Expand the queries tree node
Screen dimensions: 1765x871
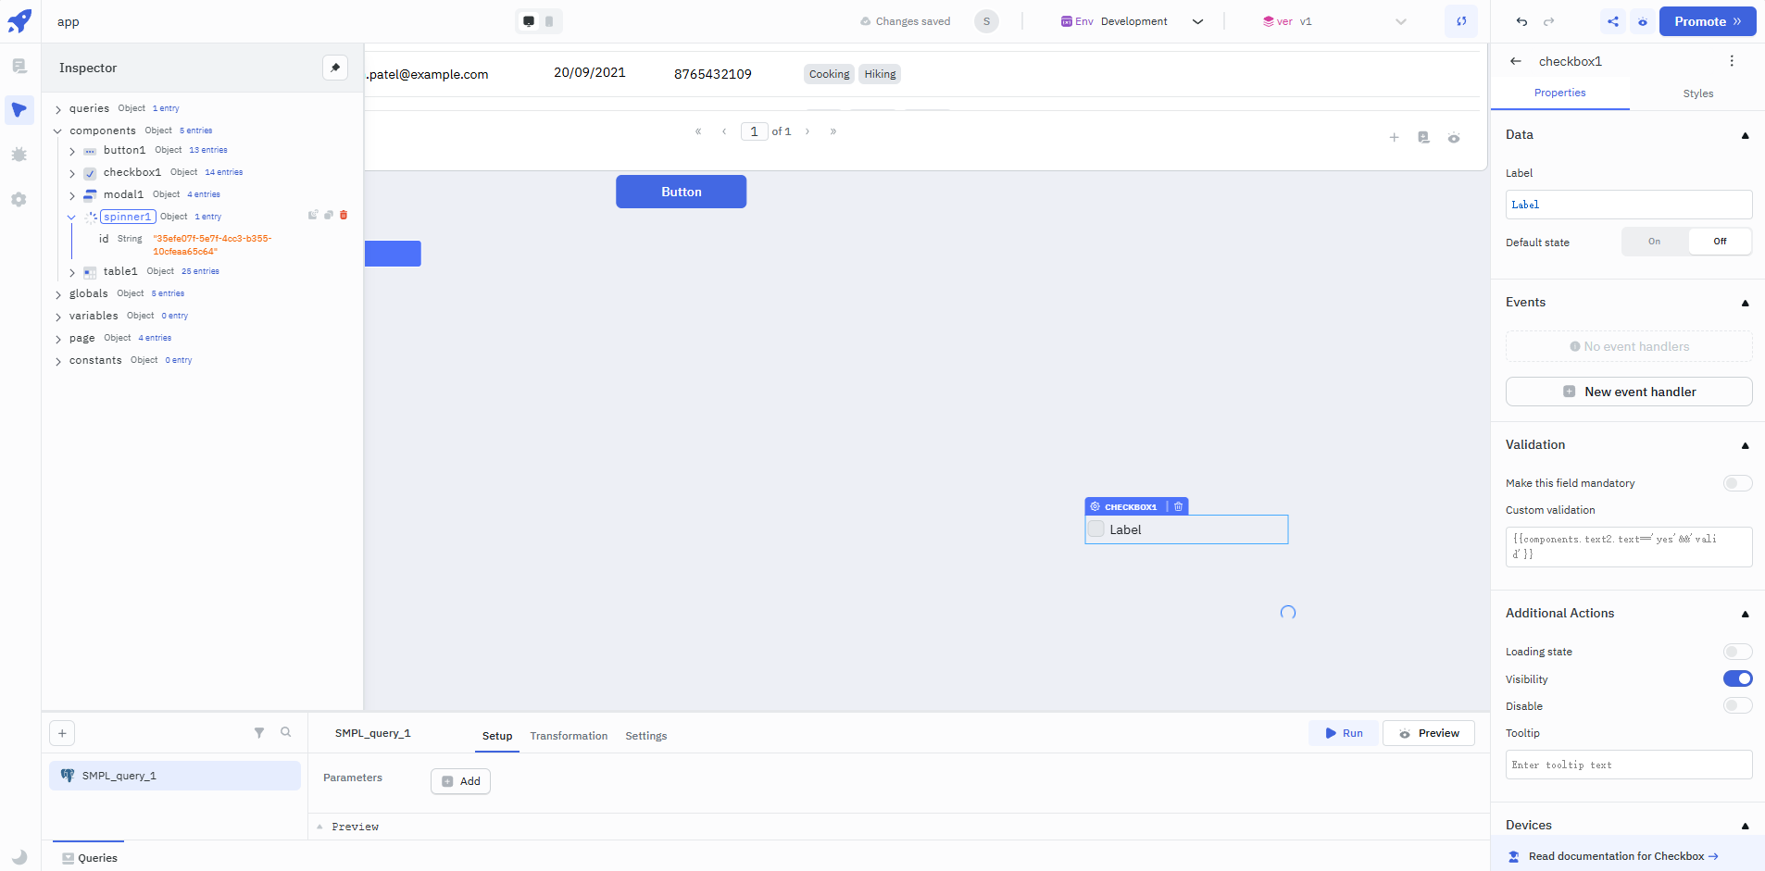point(57,109)
